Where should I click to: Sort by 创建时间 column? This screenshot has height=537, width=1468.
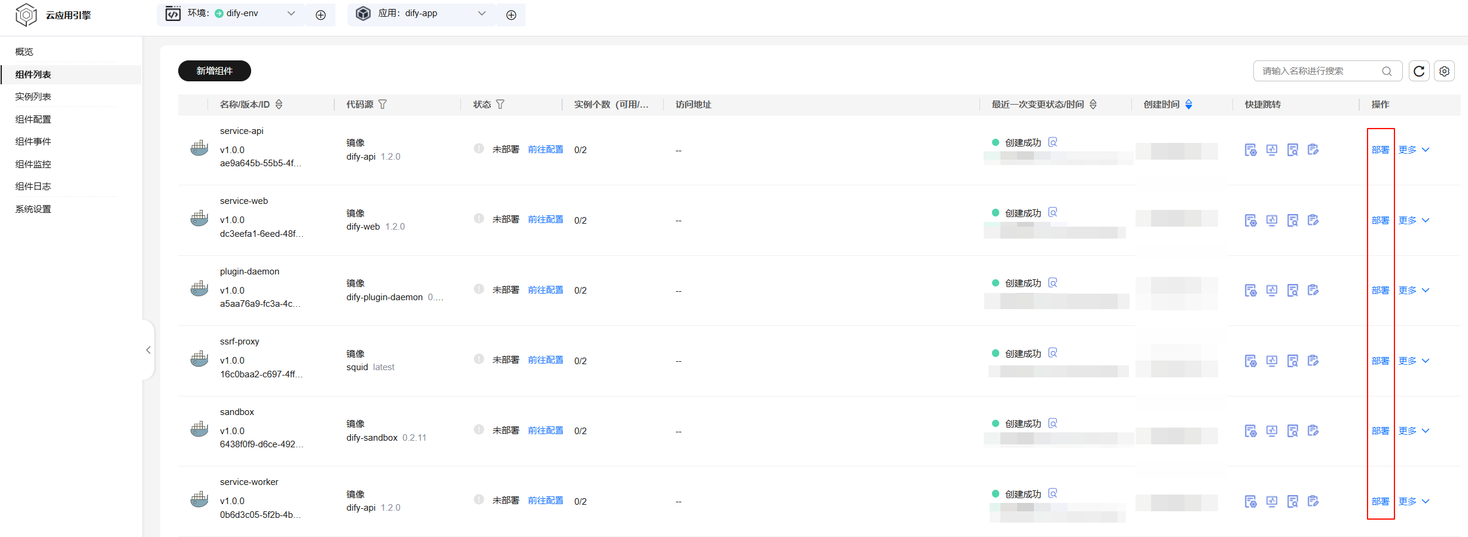tap(1189, 105)
